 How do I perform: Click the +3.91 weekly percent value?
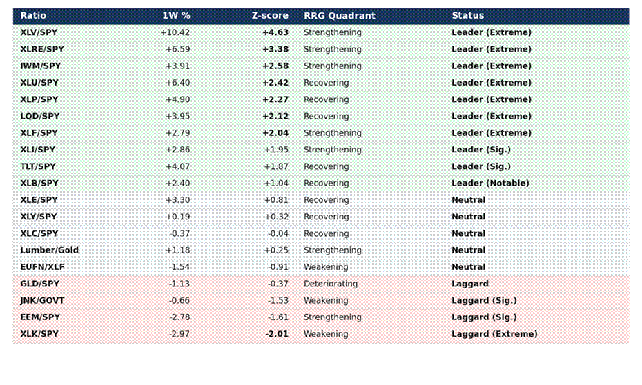(x=177, y=66)
